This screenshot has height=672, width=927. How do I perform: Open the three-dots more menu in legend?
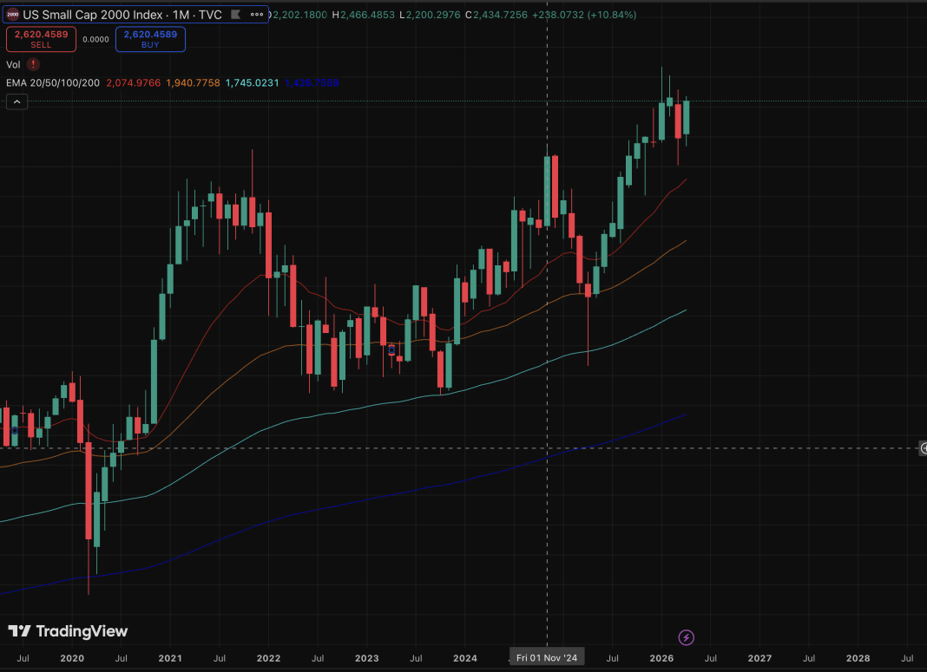257,15
